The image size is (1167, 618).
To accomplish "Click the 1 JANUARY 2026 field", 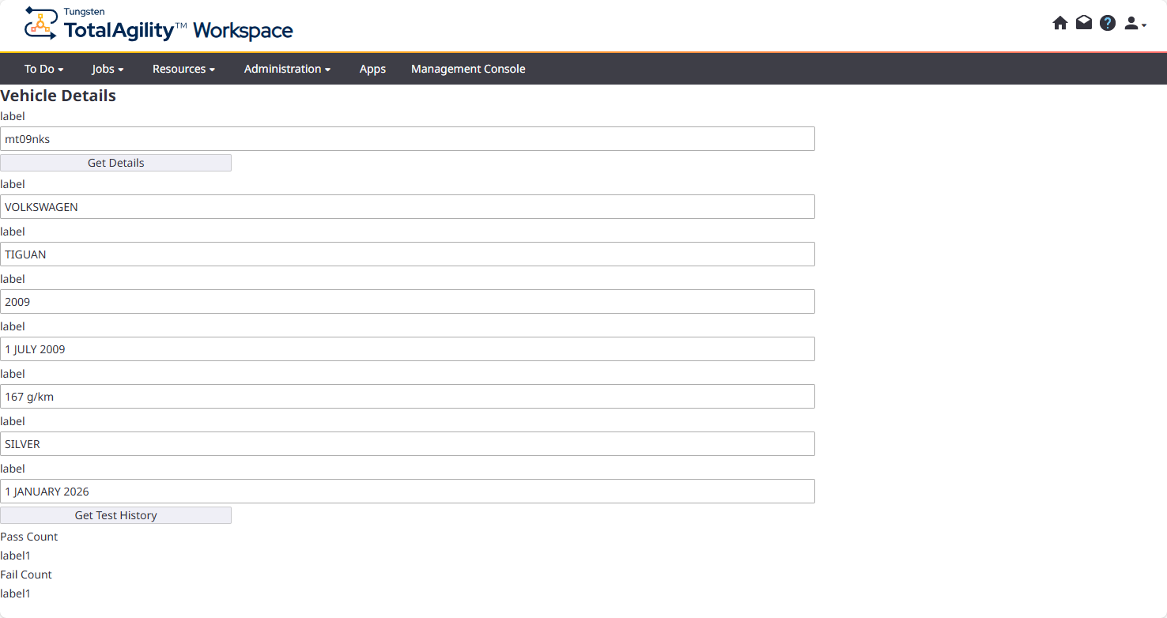I will (407, 492).
